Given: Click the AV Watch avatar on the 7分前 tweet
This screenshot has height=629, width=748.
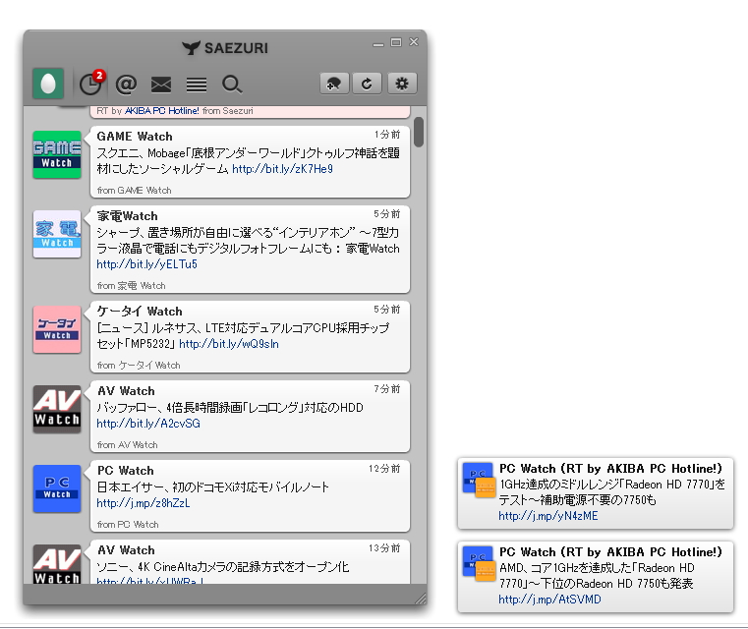Looking at the screenshot, I should 57,409.
